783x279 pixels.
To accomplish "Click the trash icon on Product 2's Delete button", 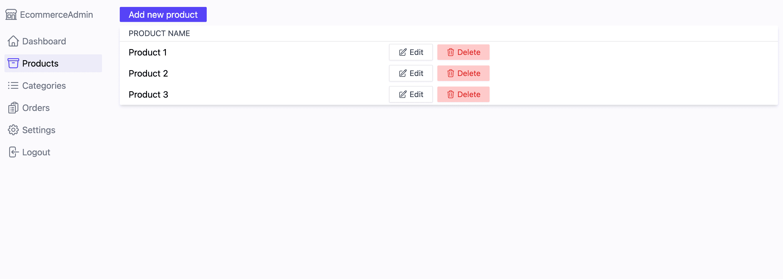I will point(450,73).
